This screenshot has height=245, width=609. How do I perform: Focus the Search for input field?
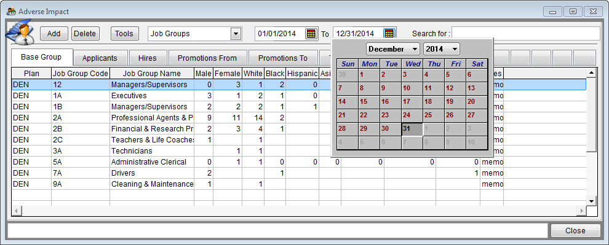point(526,34)
